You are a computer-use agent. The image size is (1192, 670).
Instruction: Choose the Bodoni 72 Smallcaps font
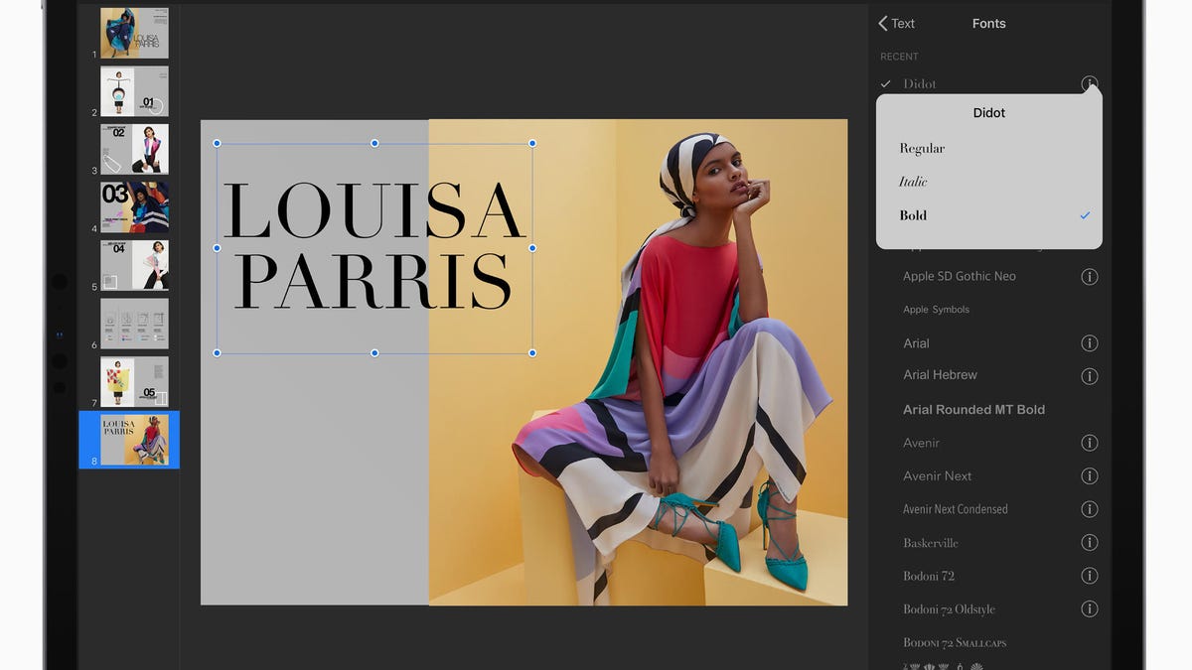point(955,642)
